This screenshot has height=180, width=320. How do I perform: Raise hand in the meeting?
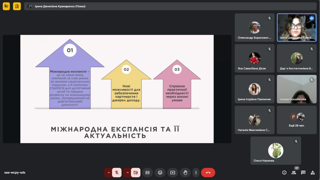coord(185,173)
